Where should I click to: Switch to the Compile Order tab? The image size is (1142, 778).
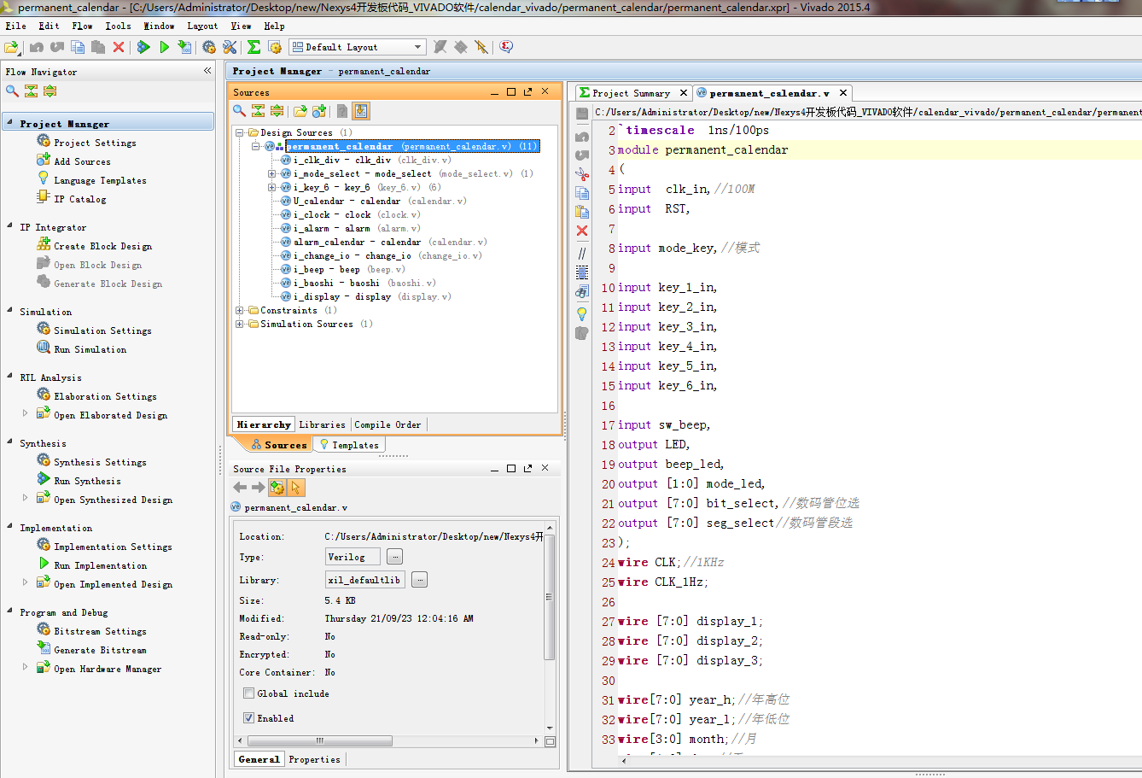click(x=387, y=424)
